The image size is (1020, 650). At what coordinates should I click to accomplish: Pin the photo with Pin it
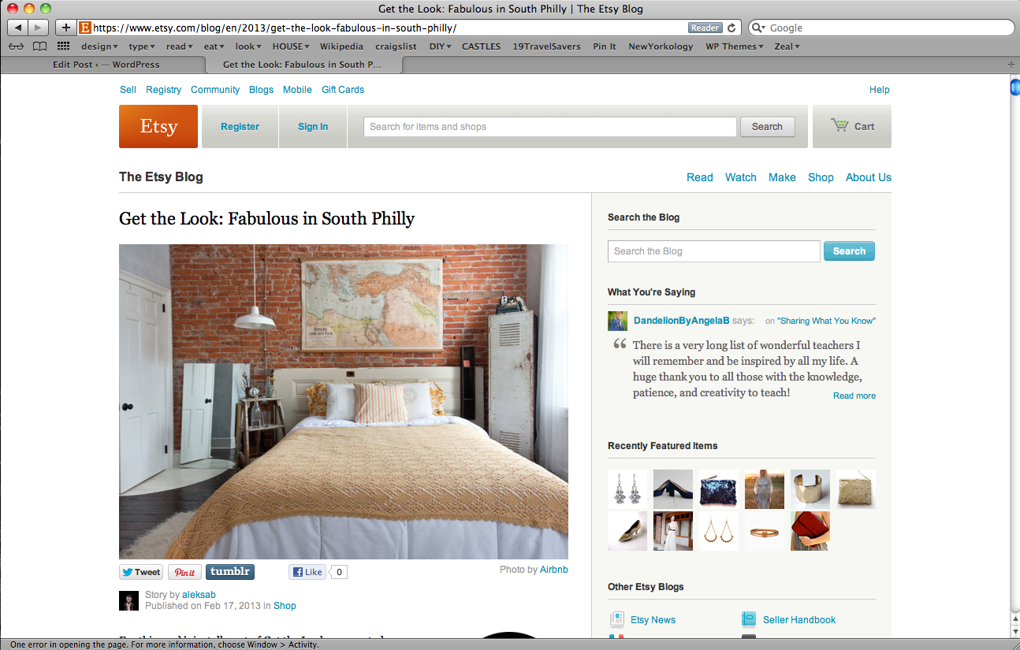click(x=184, y=572)
